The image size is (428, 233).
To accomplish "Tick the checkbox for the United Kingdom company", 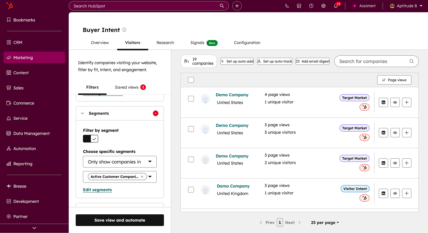I will tap(191, 190).
